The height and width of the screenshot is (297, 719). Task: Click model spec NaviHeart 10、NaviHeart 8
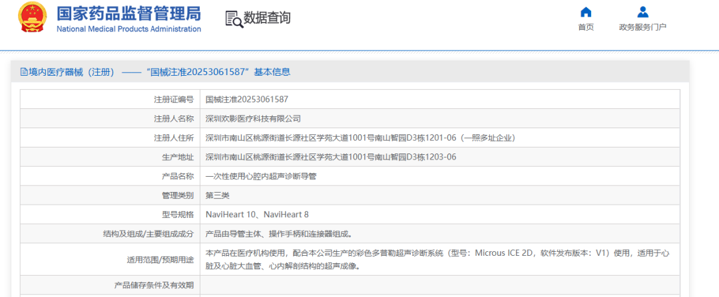(257, 215)
